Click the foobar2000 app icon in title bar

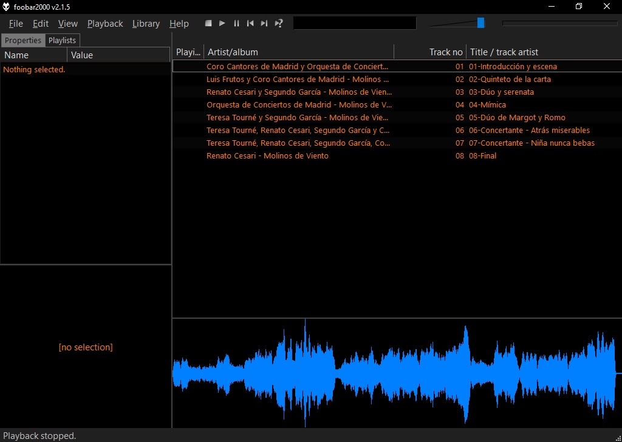pos(7,6)
